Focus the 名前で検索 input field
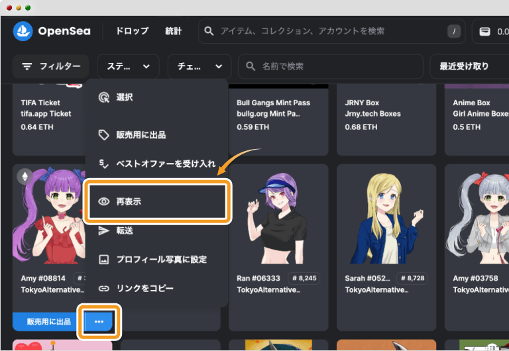The width and height of the screenshot is (509, 351). click(331, 66)
